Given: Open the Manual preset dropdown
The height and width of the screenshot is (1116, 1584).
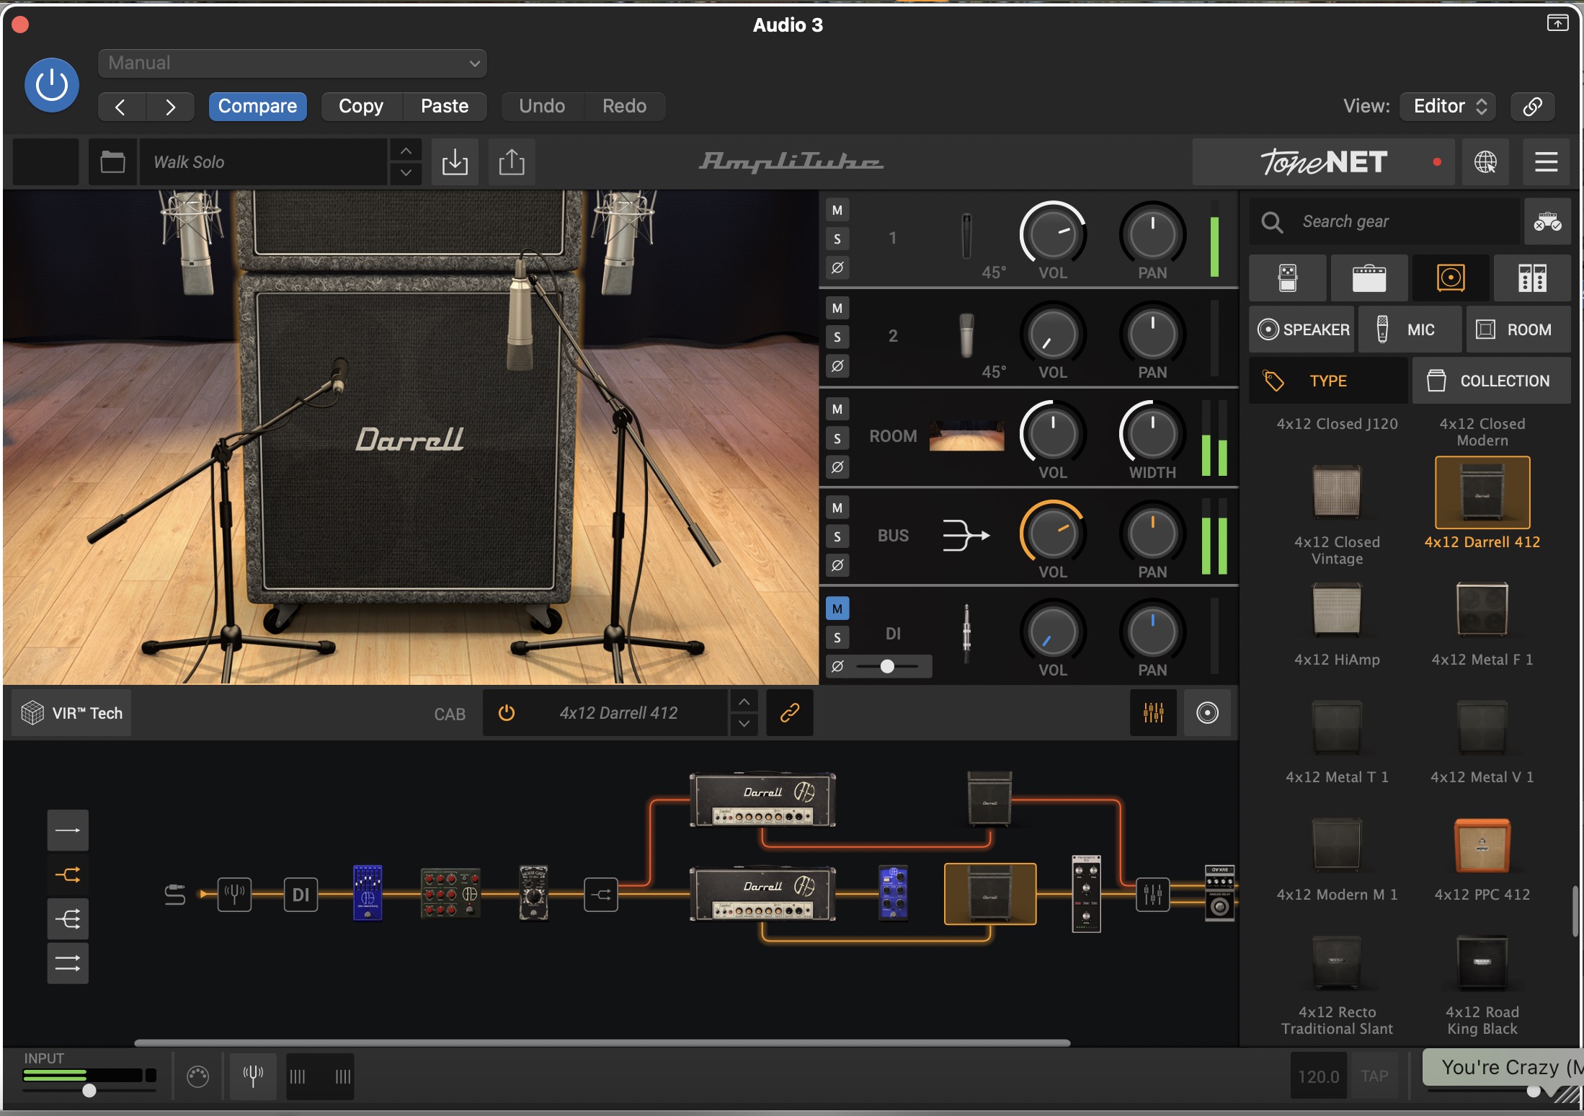Looking at the screenshot, I should [292, 63].
